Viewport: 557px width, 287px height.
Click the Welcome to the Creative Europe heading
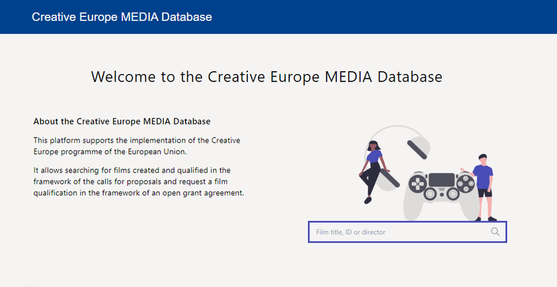tap(266, 77)
